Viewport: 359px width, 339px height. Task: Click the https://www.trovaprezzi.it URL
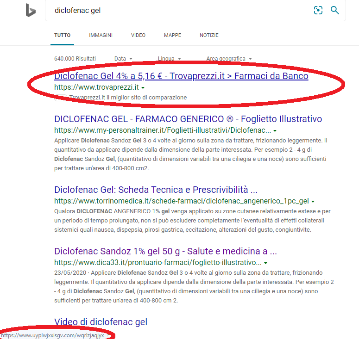pyautogui.click(x=96, y=87)
